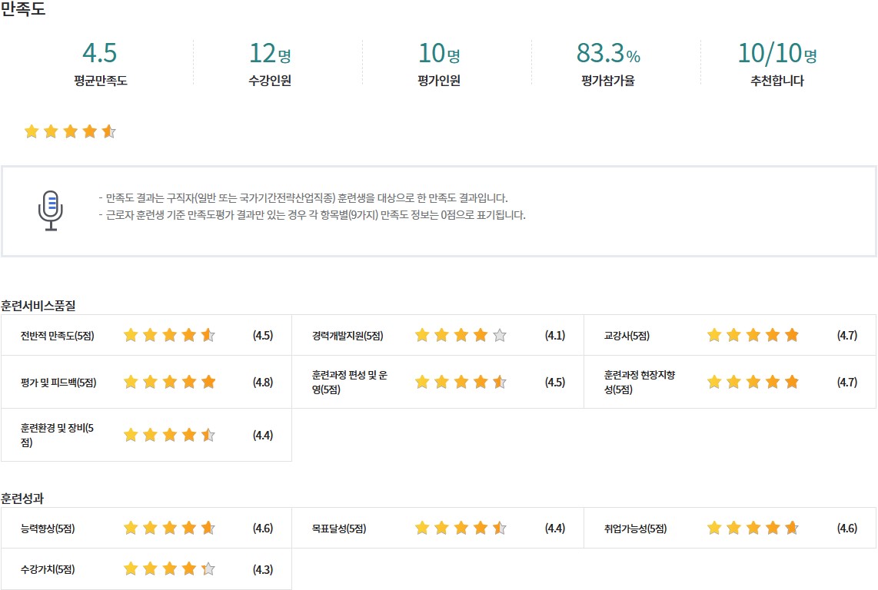Click the 12명 수강인원 figure
This screenshot has height=590, width=878.
point(269,53)
